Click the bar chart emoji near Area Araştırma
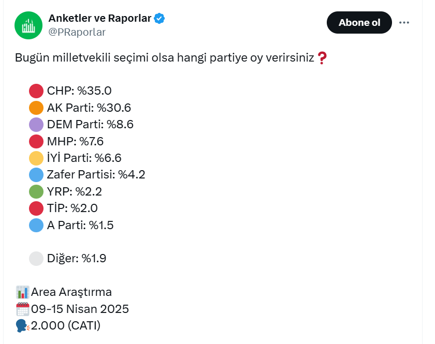Image resolution: width=435 pixels, height=344 pixels. point(22,292)
